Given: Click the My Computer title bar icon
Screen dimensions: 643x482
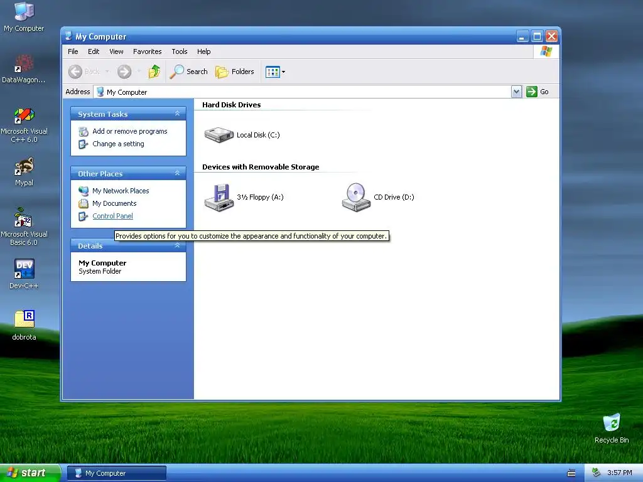Looking at the screenshot, I should (68, 36).
